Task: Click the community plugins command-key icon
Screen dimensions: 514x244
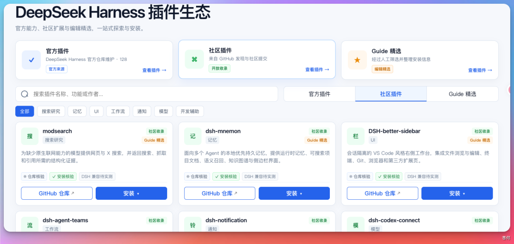Action: coord(194,59)
